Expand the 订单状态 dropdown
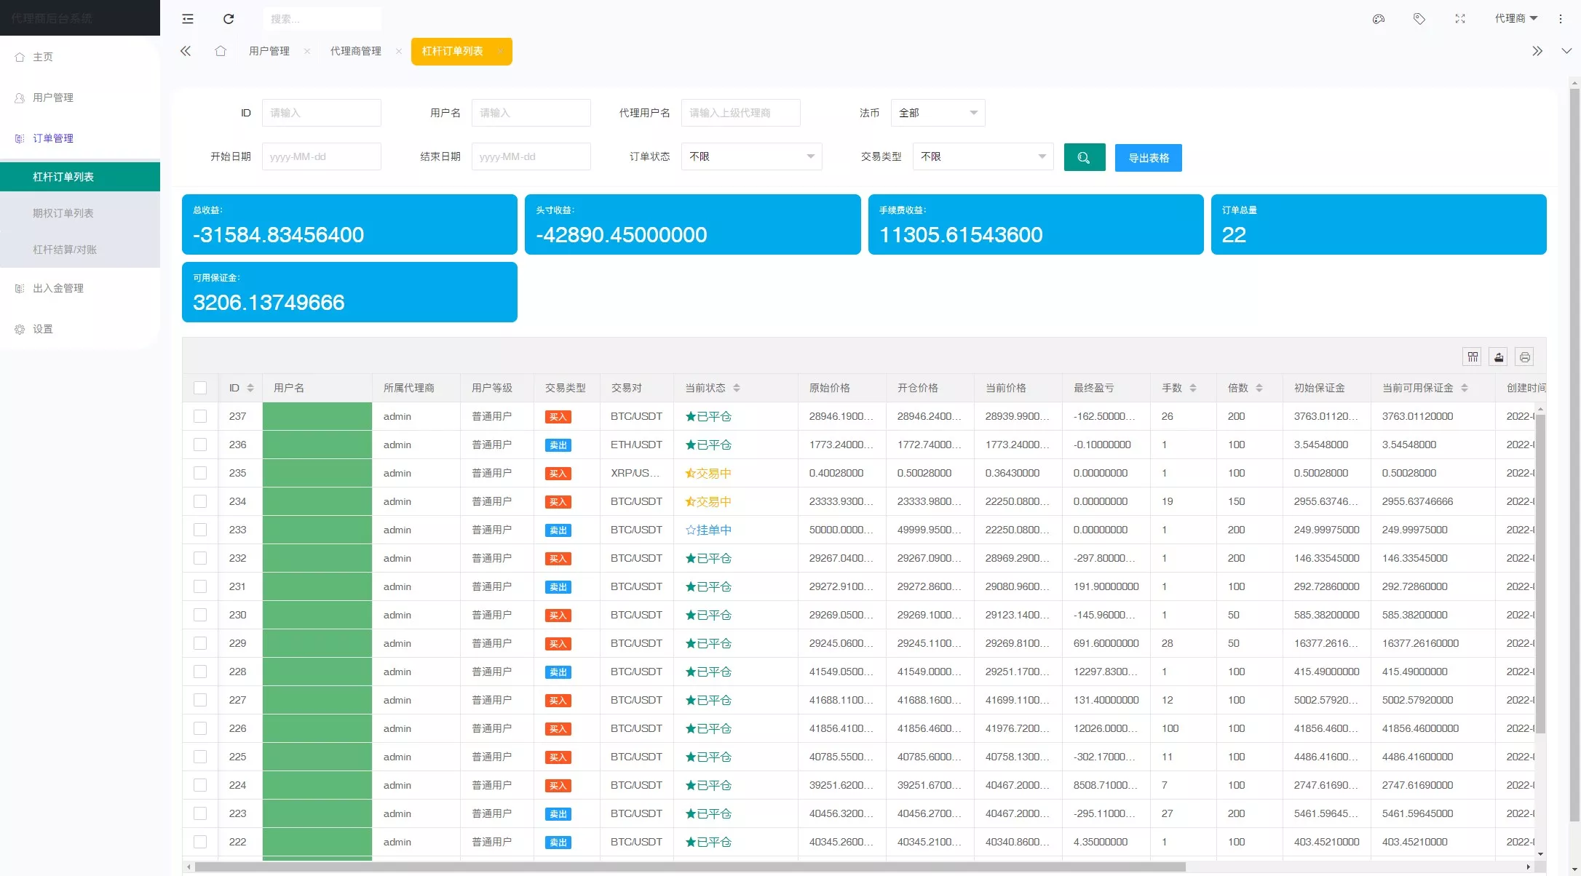 [751, 156]
